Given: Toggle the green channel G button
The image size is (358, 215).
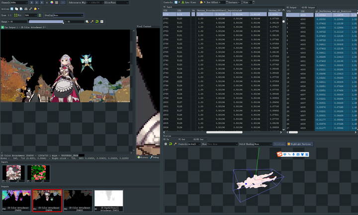Looking at the screenshot, I should [36, 2].
